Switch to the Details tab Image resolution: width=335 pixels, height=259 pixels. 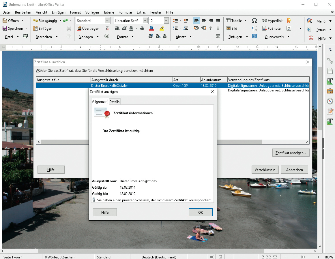click(x=114, y=102)
